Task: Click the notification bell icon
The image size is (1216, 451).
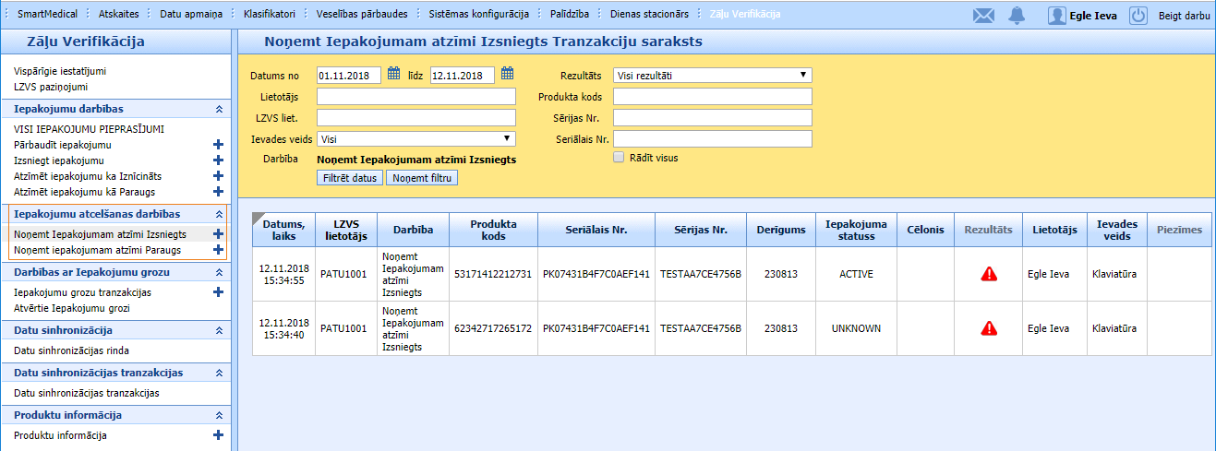Action: pyautogui.click(x=1017, y=15)
